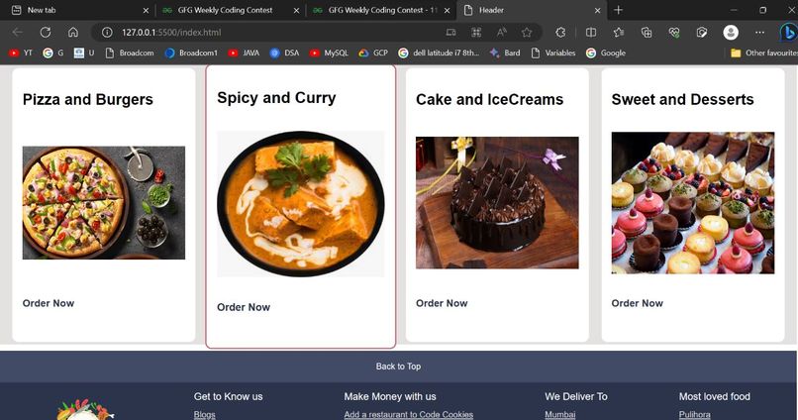Click the screenshot capture icon
Screen dimensions: 798x420
[702, 32]
